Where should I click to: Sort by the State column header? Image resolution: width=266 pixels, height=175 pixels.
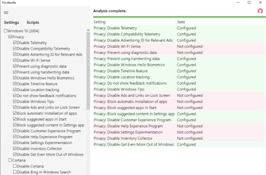(x=220, y=22)
